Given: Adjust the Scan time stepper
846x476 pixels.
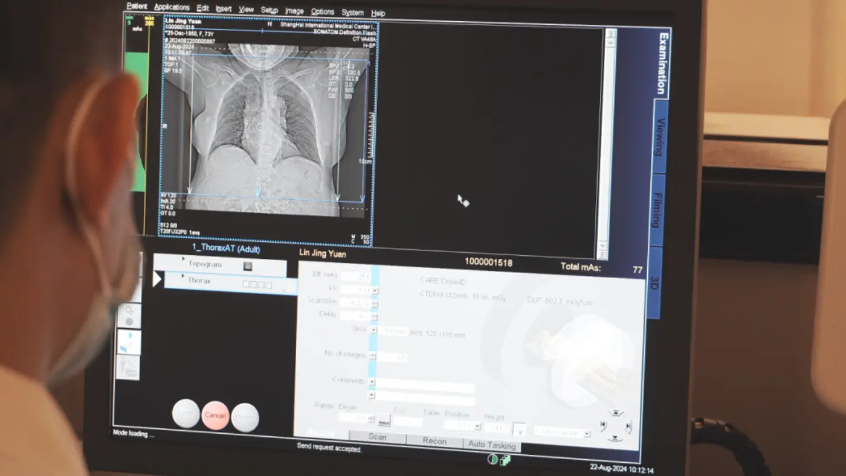Looking at the screenshot, I should pos(374,303).
